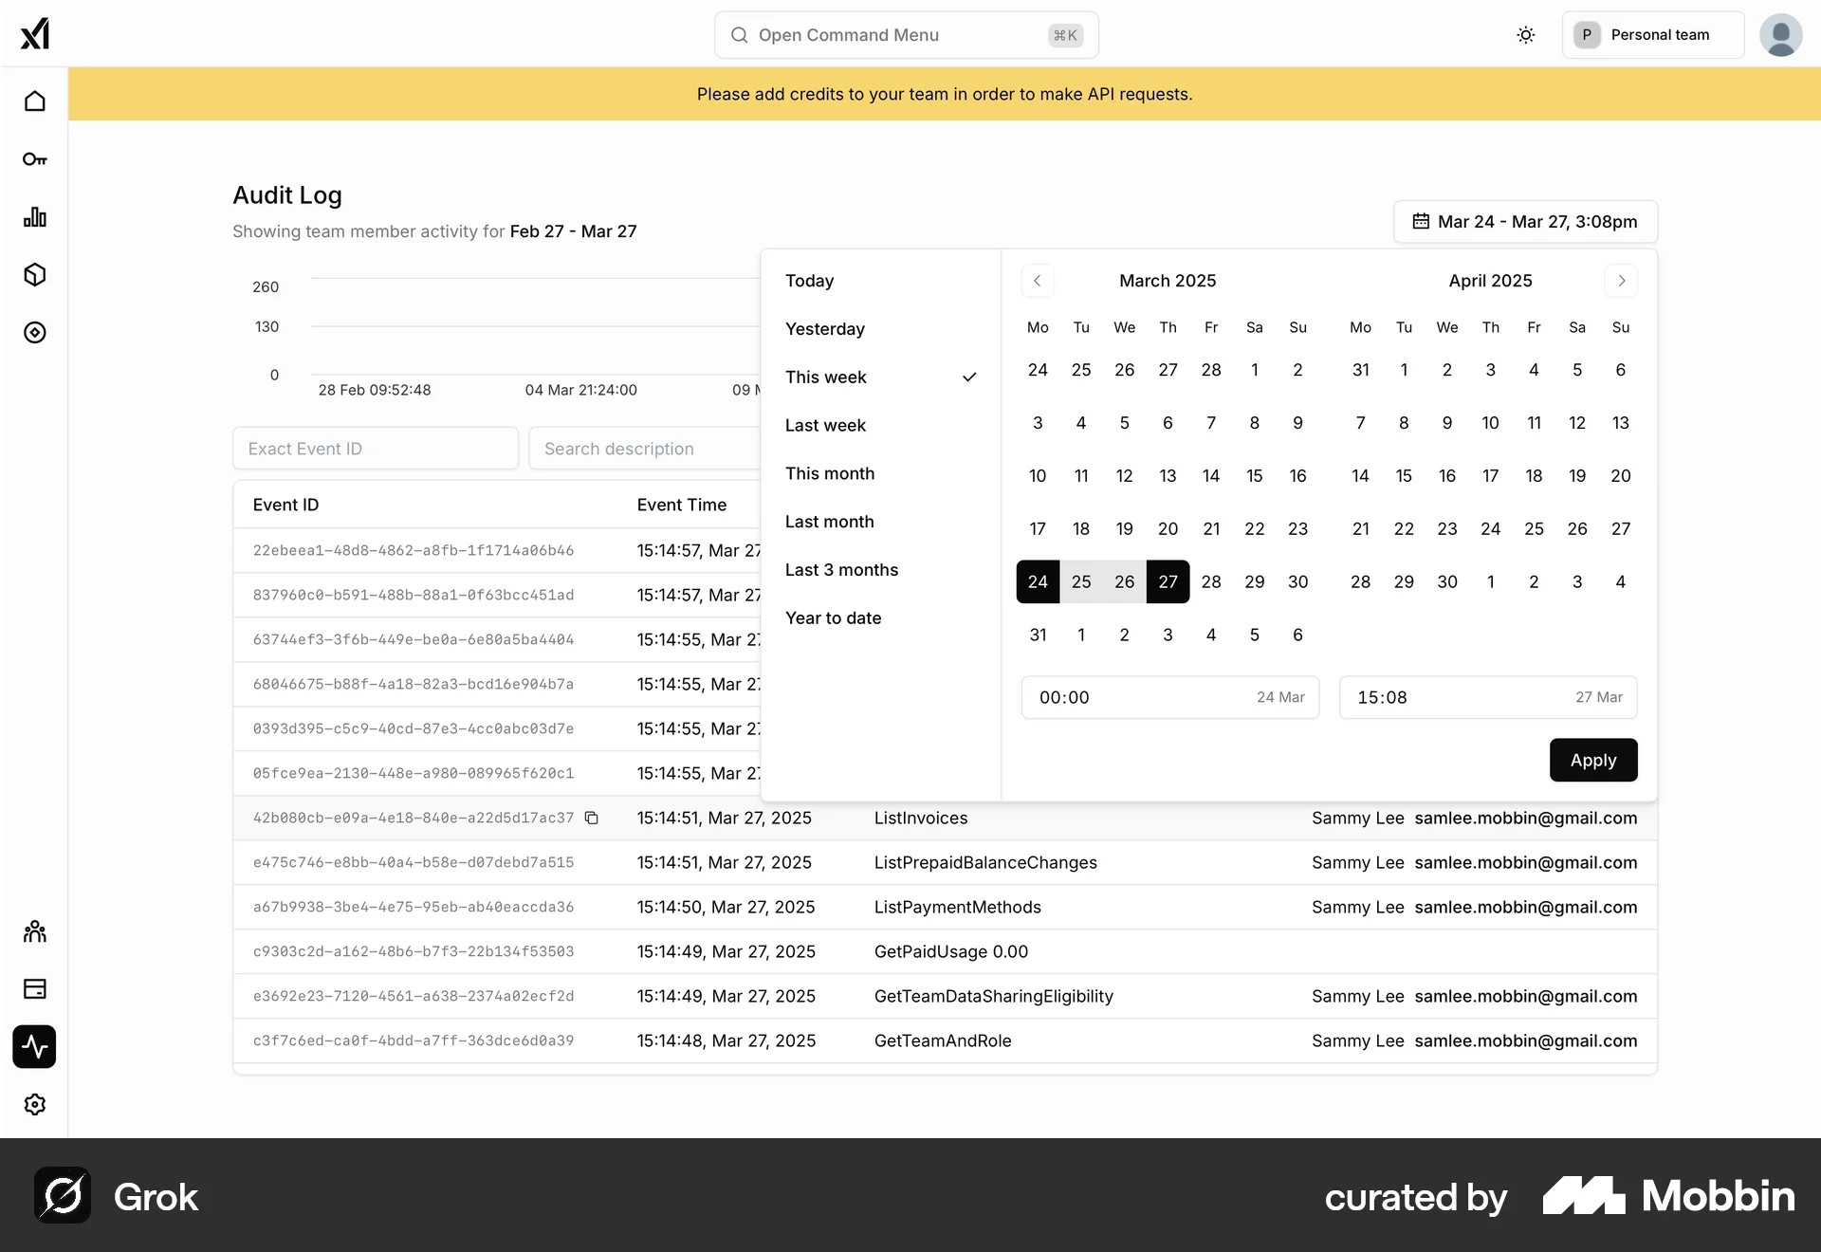Select the Team members icon in sidebar
The image size is (1821, 1252).
click(x=34, y=931)
